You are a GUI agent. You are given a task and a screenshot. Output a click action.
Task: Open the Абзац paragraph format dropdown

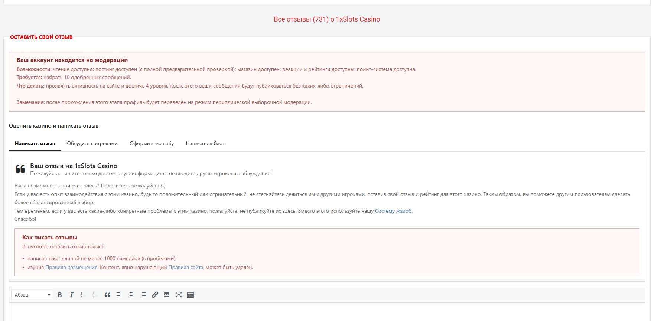pos(32,295)
